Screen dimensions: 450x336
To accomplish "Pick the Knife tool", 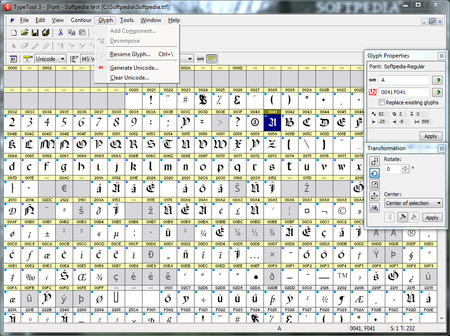I will click(x=35, y=45).
